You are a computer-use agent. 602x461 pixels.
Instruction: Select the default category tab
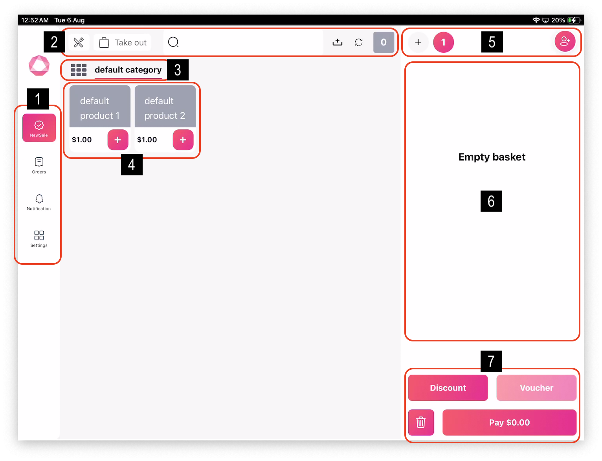click(128, 70)
